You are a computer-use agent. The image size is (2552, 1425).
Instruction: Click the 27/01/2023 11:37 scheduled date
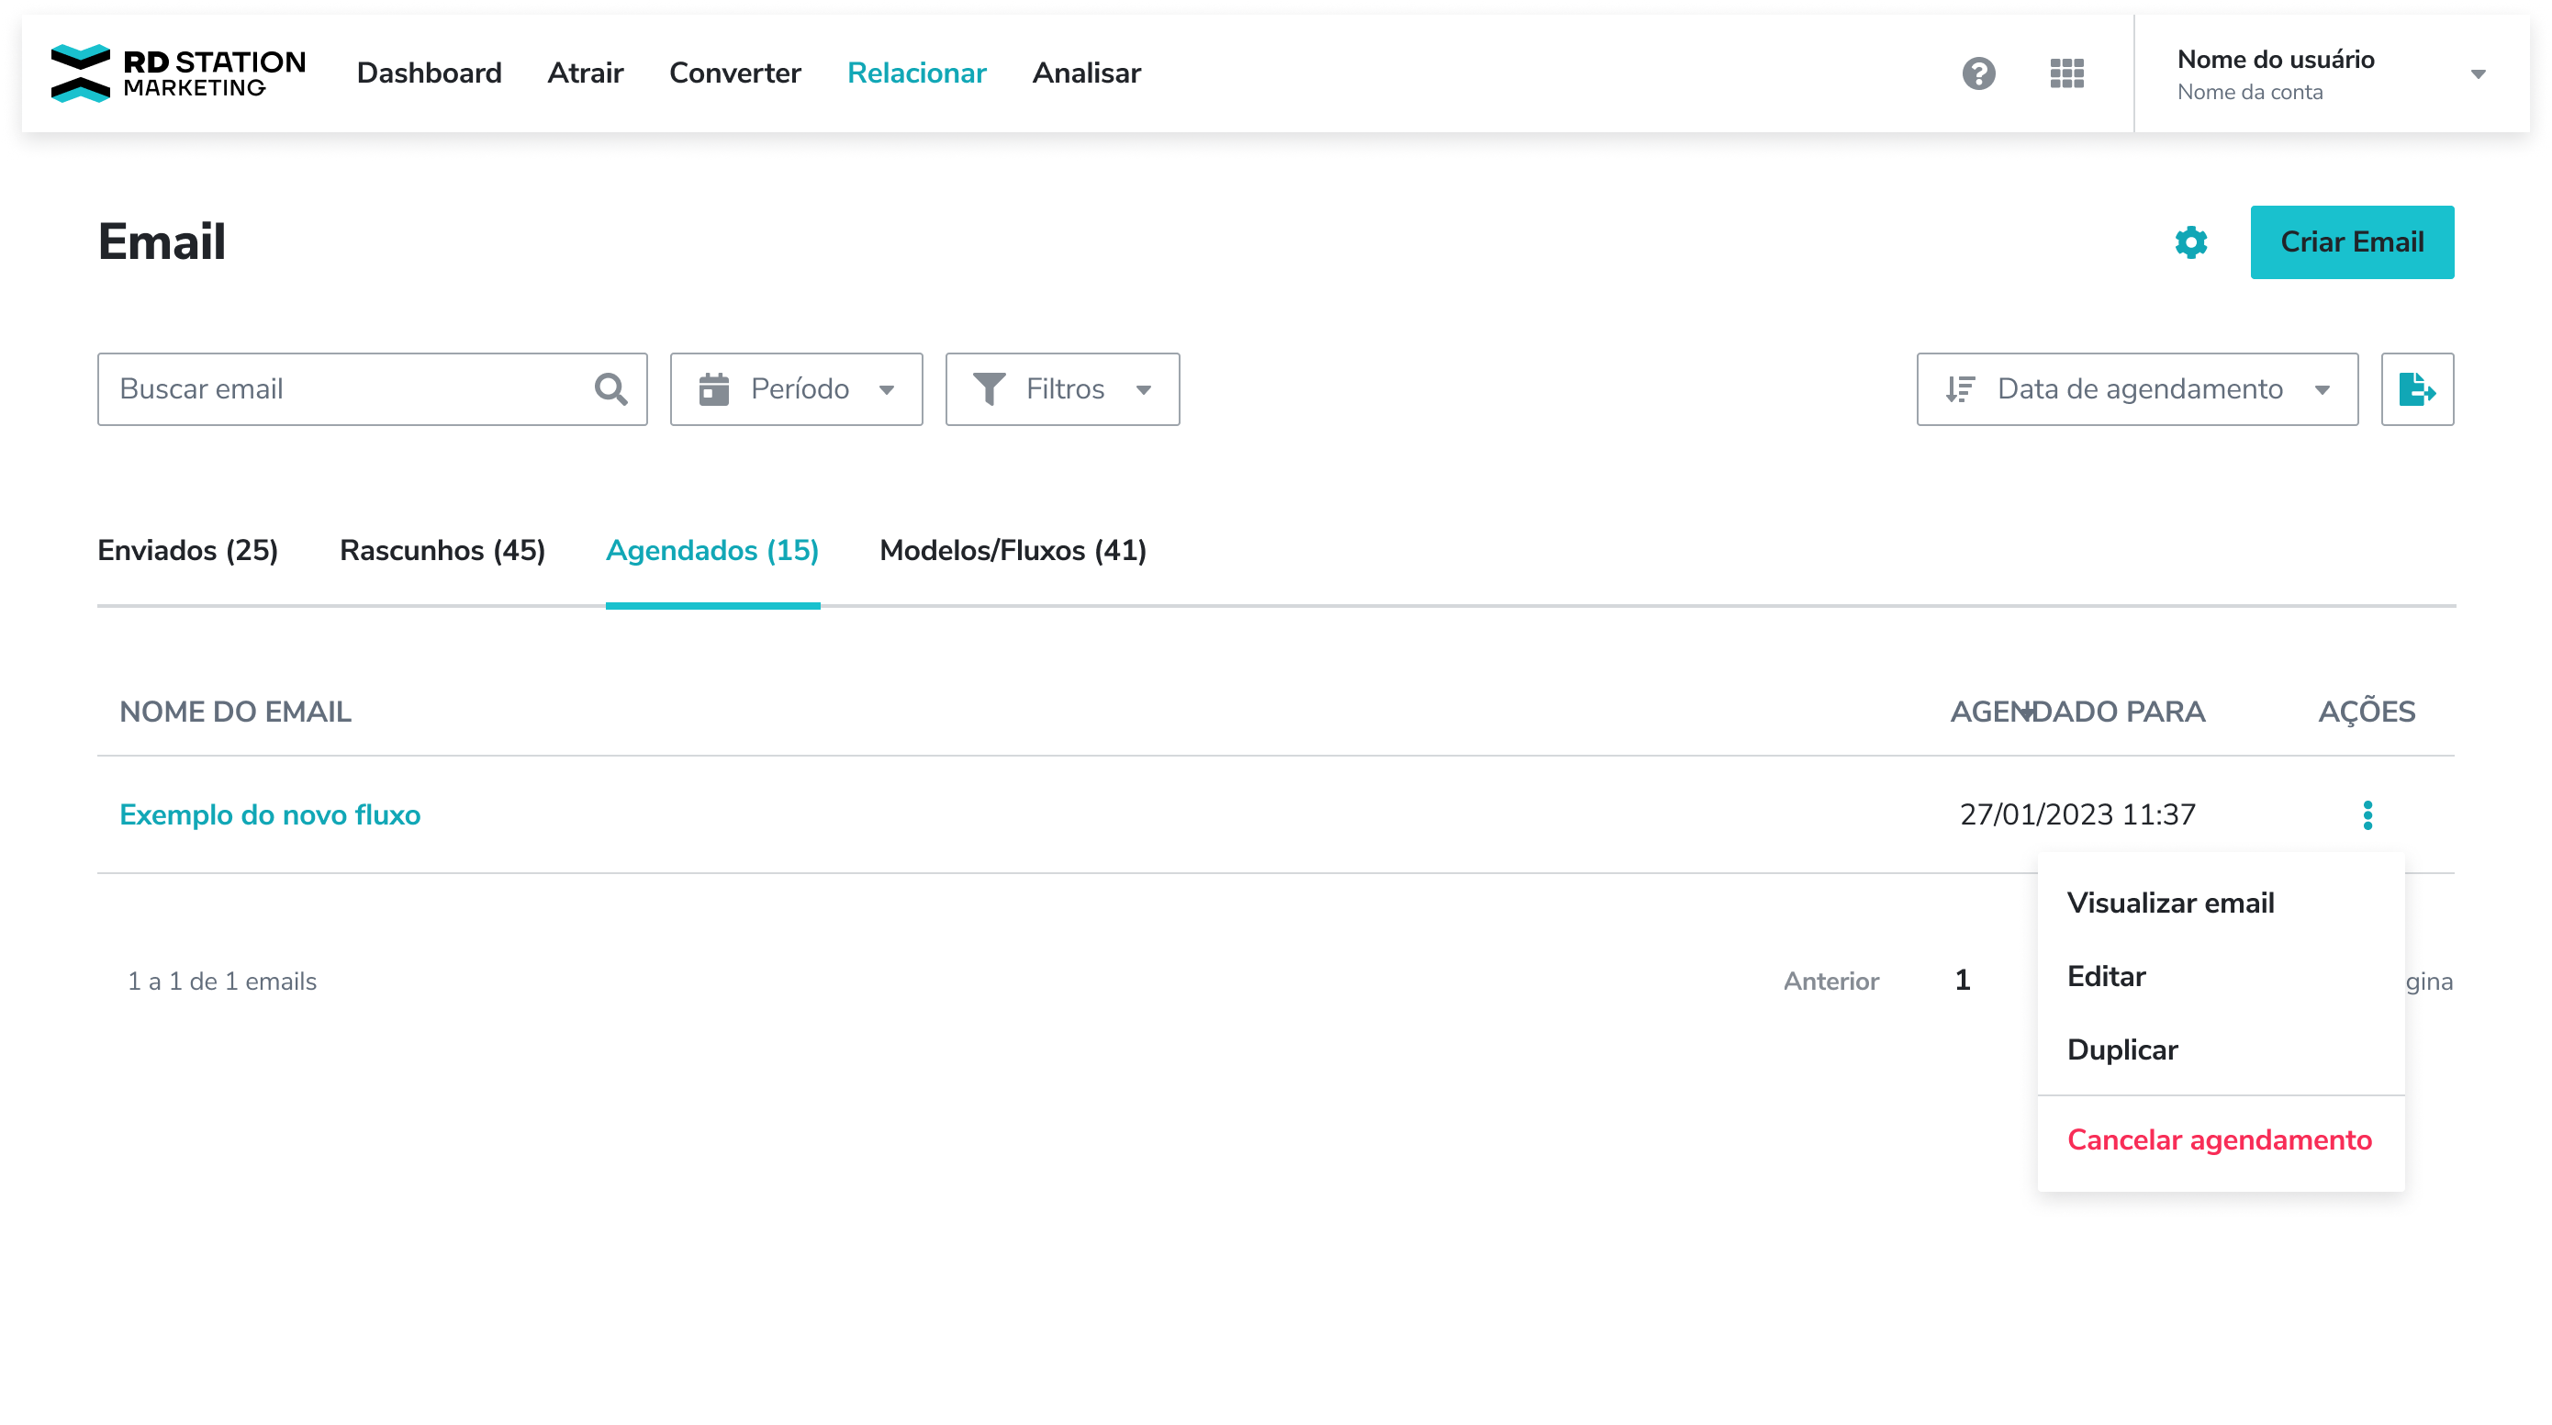pos(2076,814)
